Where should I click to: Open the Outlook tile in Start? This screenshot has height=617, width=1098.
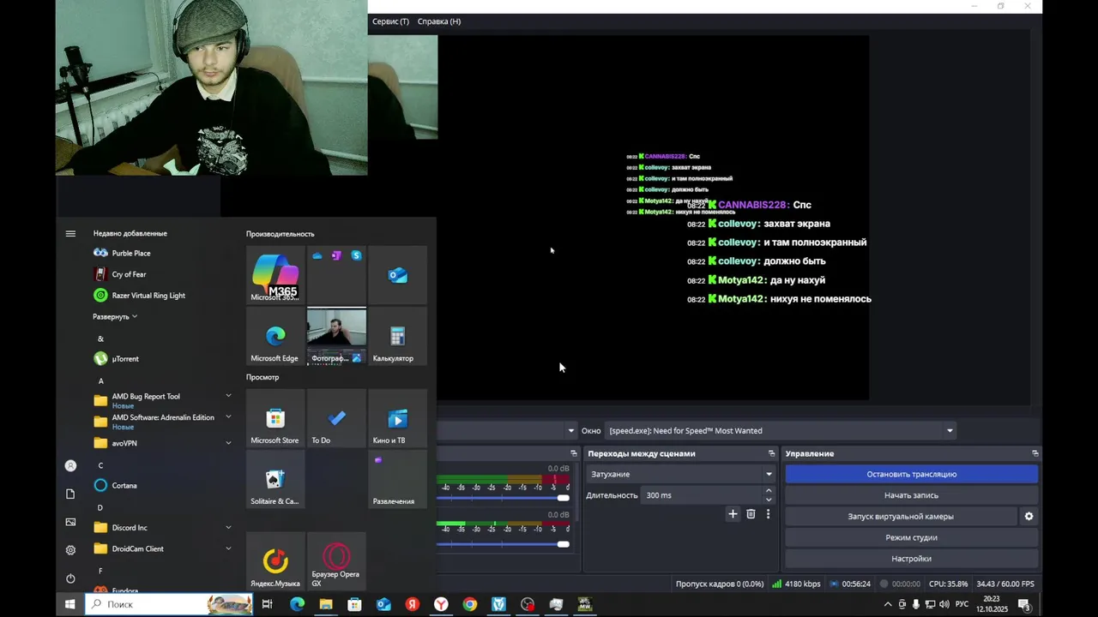[397, 275]
